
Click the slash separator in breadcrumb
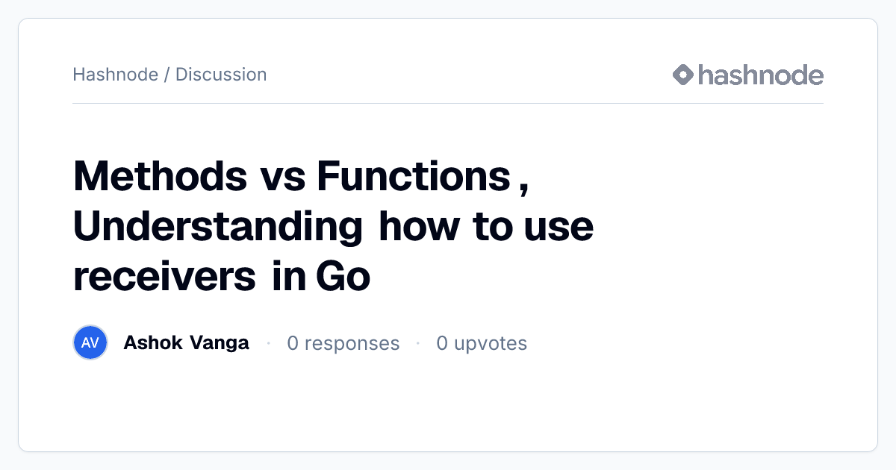[167, 75]
